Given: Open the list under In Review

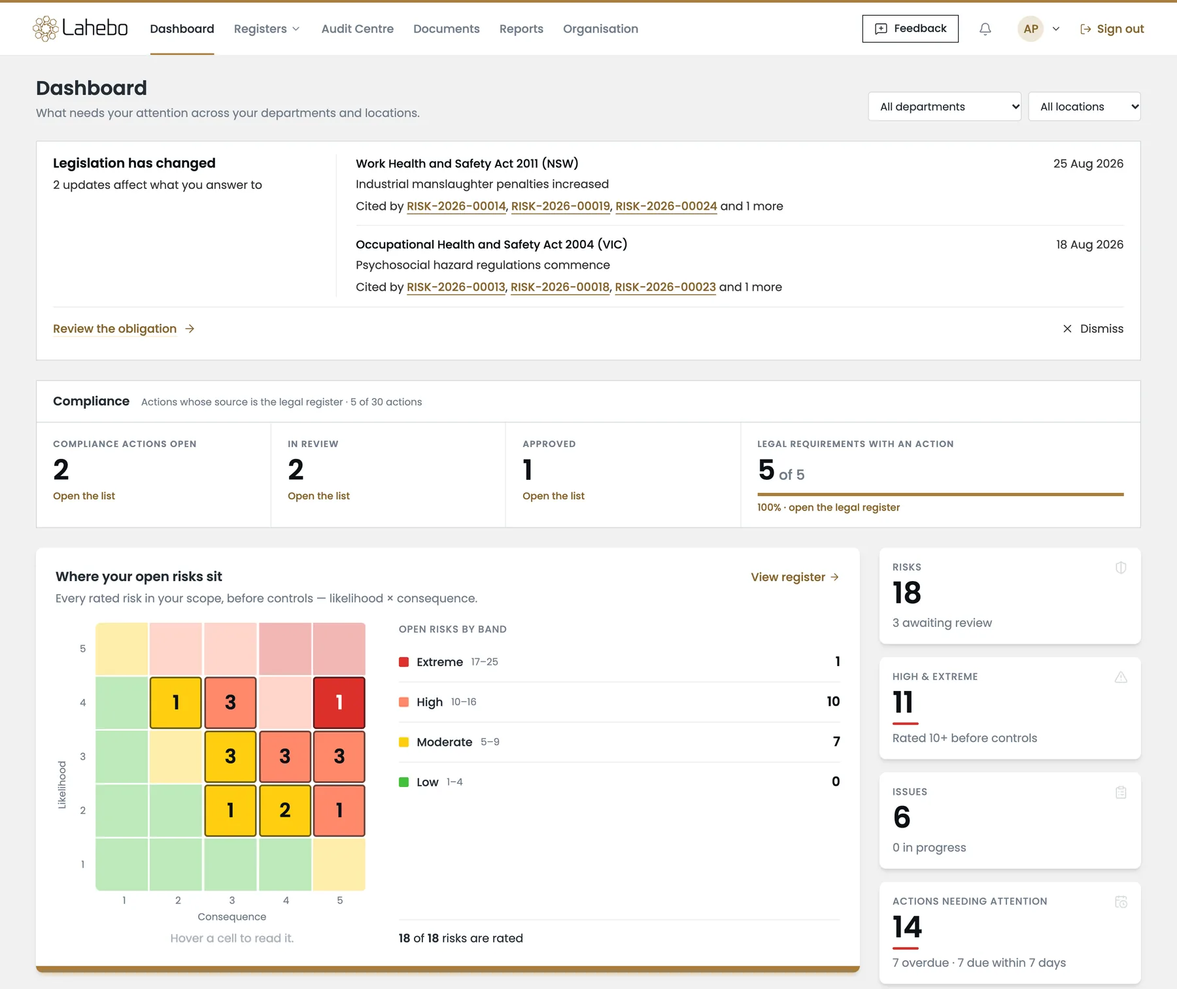Looking at the screenshot, I should 318,496.
